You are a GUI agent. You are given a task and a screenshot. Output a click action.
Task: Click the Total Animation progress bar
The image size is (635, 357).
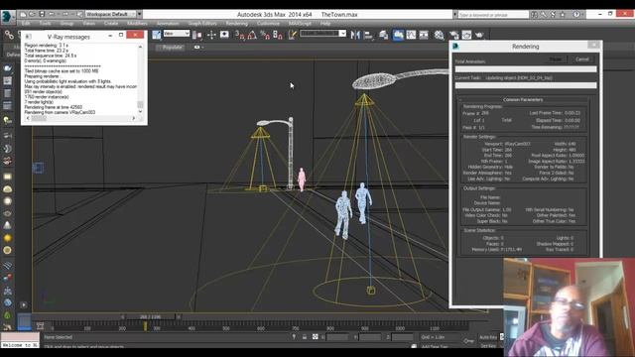click(526, 69)
